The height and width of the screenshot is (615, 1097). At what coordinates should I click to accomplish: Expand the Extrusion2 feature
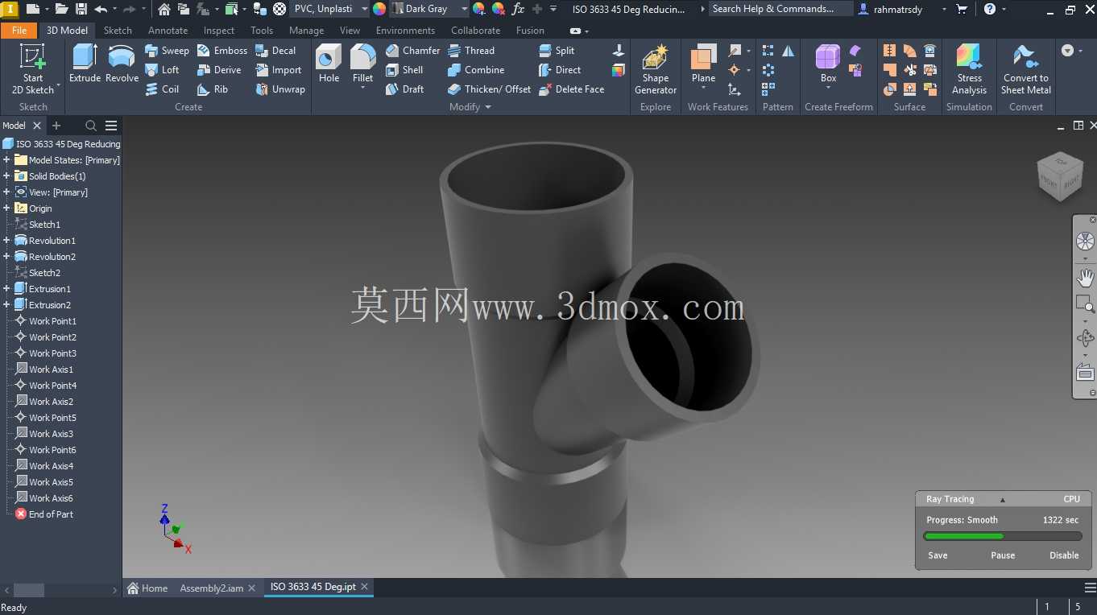tap(6, 305)
